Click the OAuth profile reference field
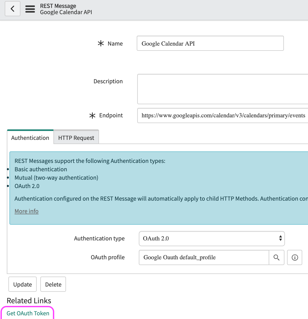308x319 pixels. pos(204,257)
